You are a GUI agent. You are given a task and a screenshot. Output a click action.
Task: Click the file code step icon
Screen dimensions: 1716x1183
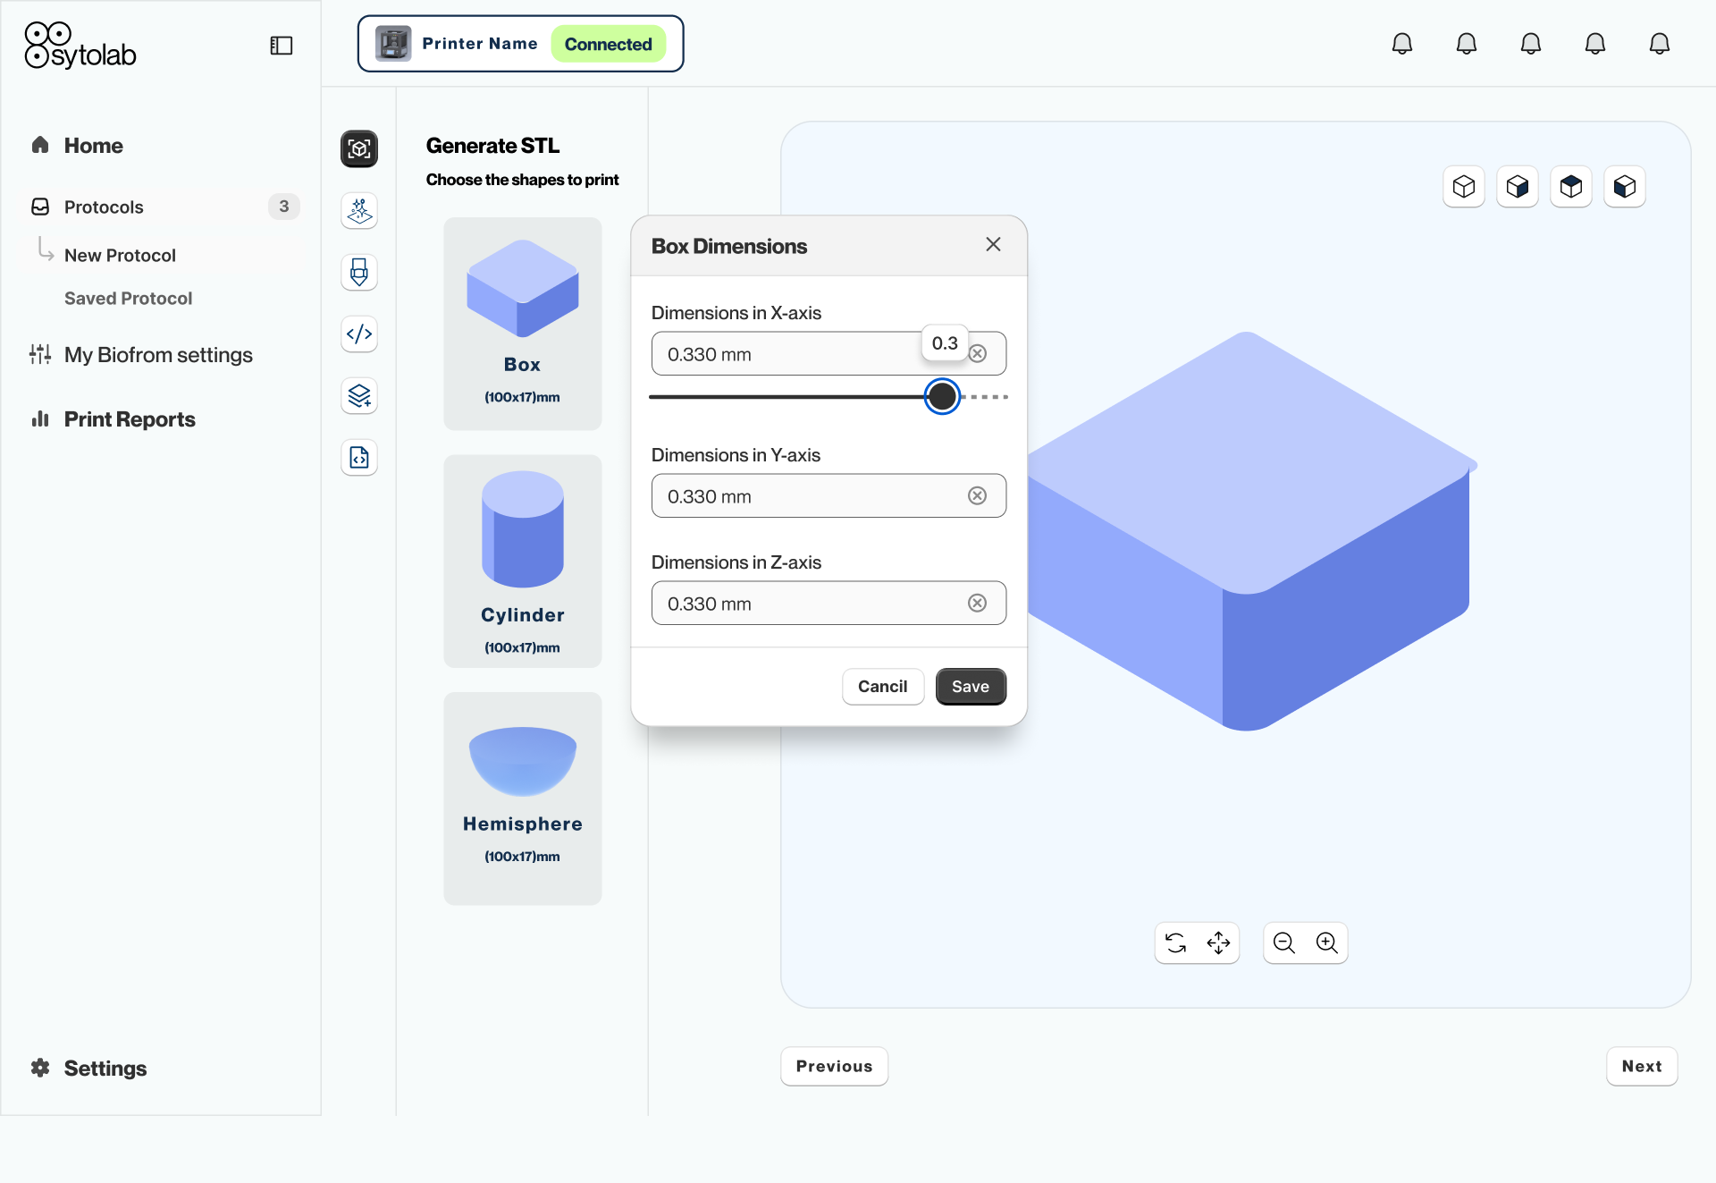click(359, 458)
